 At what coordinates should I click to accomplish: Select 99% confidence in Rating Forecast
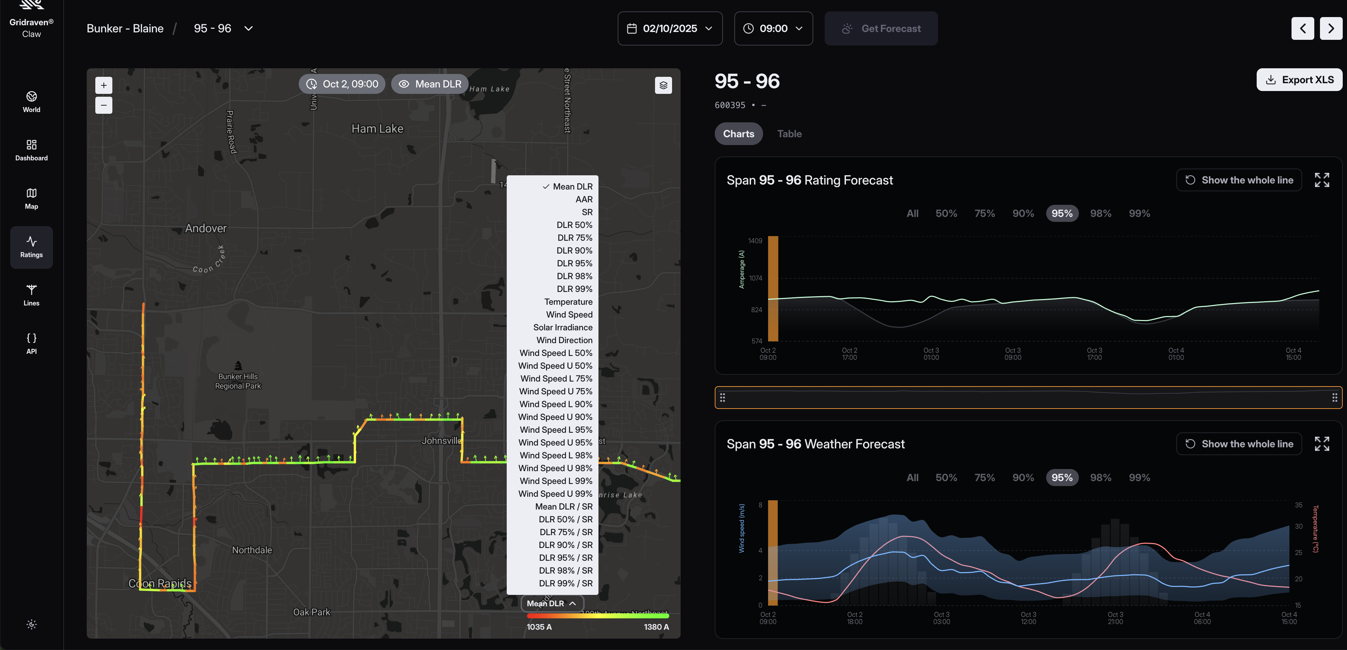[1139, 213]
